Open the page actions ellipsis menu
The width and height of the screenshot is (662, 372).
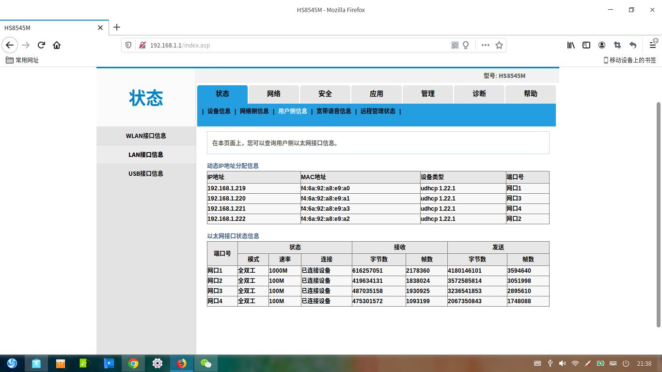486,45
